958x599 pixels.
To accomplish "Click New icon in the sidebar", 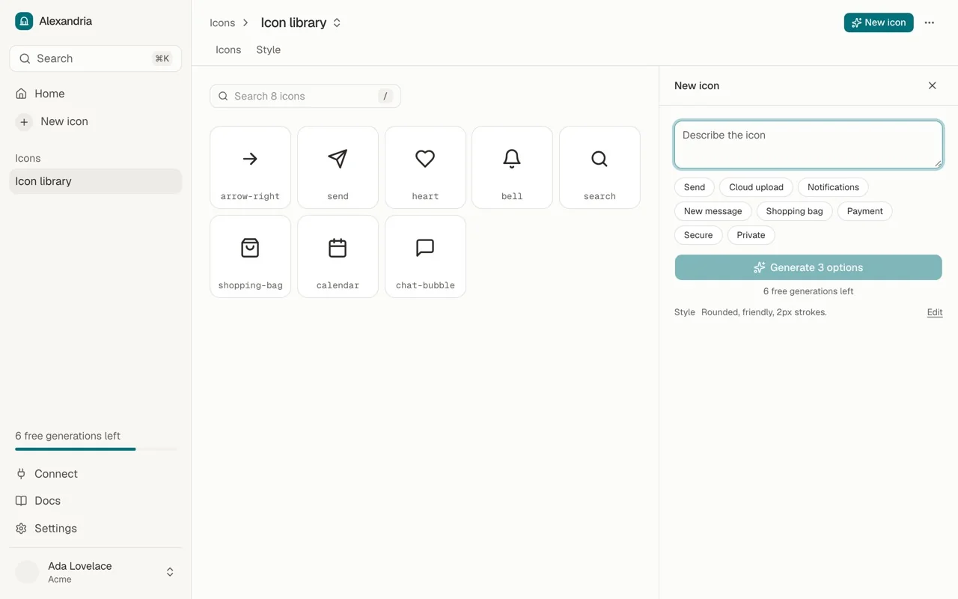I will click(95, 121).
